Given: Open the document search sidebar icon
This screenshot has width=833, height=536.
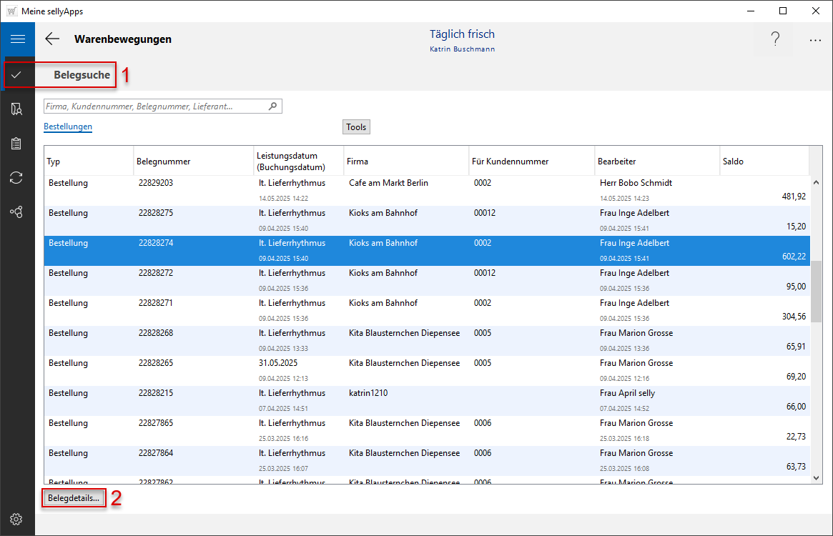Looking at the screenshot, I should [x=17, y=109].
